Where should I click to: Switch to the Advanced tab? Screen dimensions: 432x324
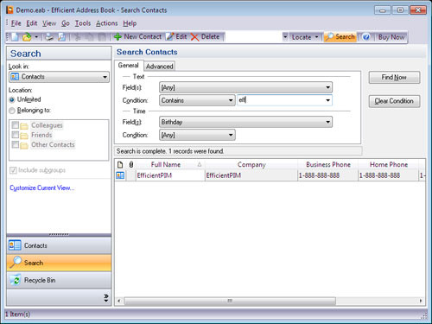(x=159, y=67)
